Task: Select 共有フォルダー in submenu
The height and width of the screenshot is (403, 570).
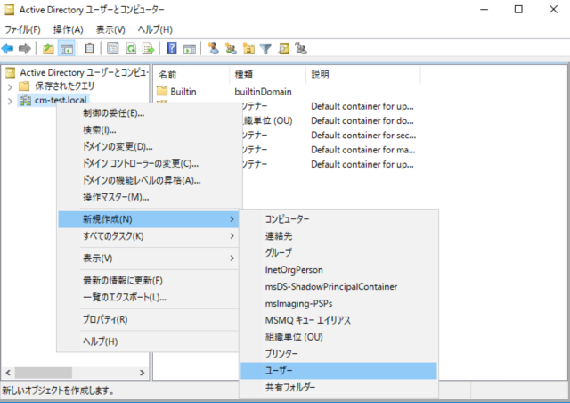Action: (x=338, y=387)
